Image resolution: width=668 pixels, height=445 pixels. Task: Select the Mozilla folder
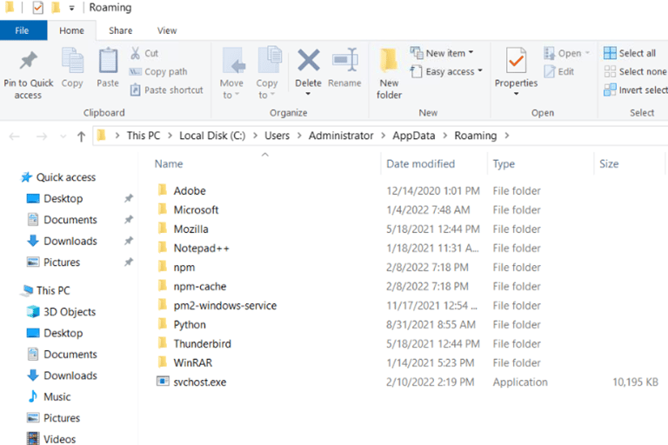190,229
